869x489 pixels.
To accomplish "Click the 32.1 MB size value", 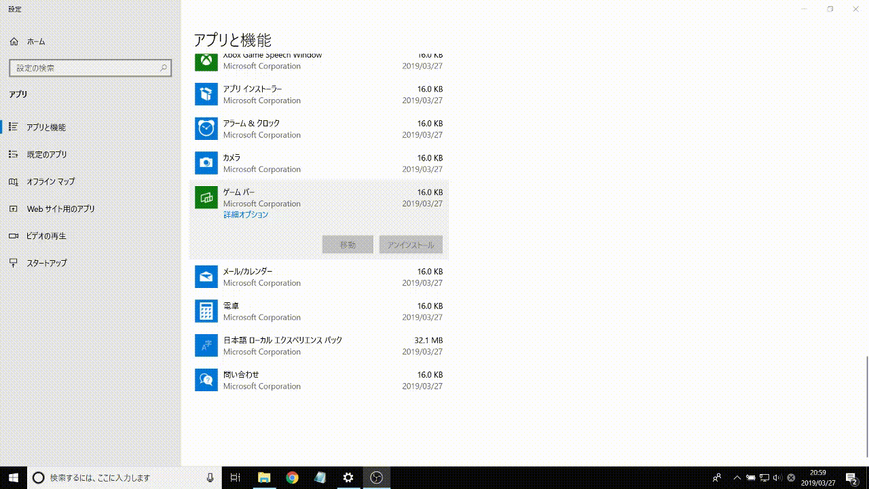I will click(428, 340).
